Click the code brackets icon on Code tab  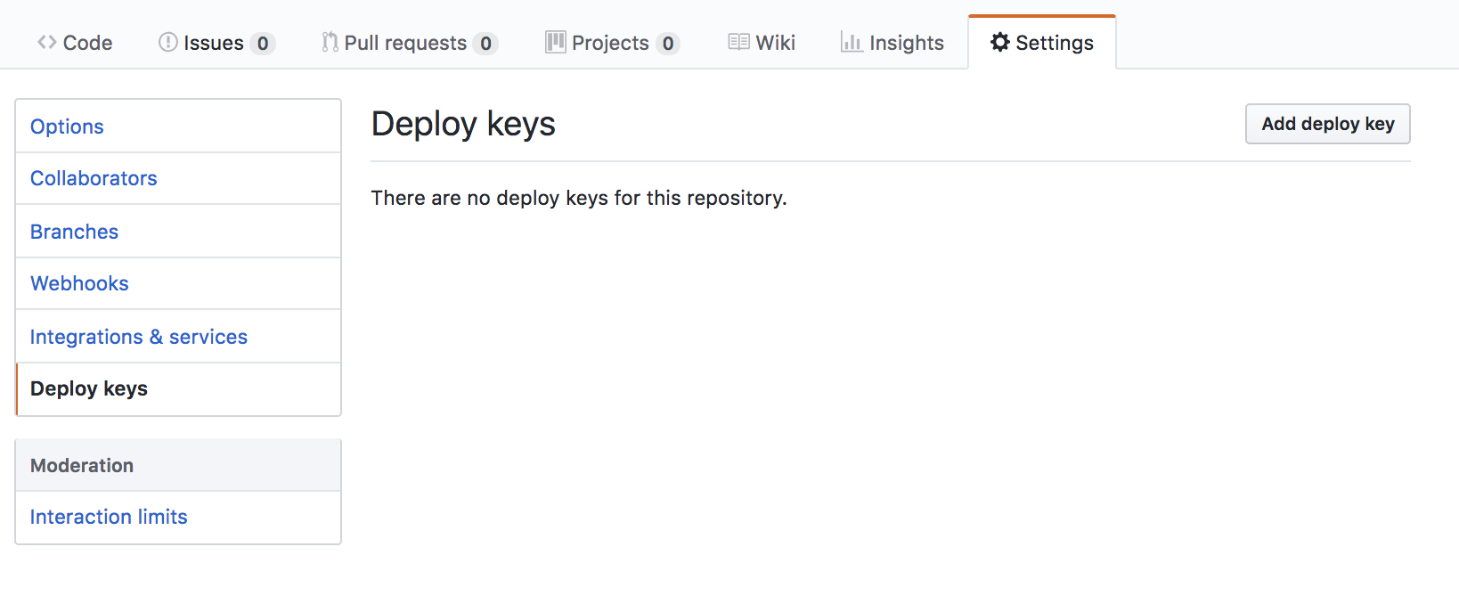(x=47, y=42)
